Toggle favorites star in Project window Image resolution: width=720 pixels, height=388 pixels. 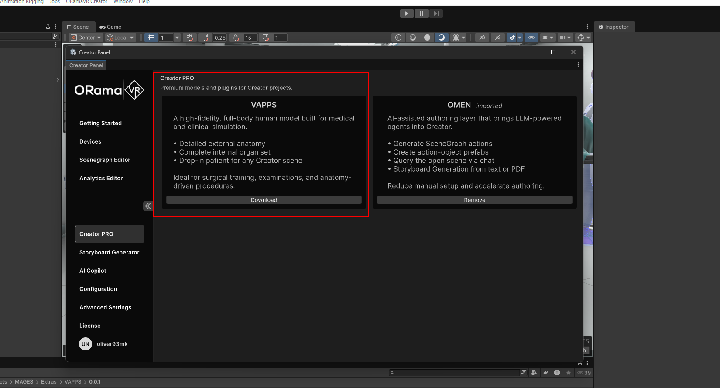pos(569,373)
